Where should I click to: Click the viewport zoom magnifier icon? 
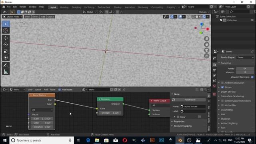tap(206, 39)
